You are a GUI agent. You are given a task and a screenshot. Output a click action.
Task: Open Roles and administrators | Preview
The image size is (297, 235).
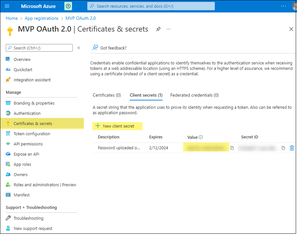(45, 185)
